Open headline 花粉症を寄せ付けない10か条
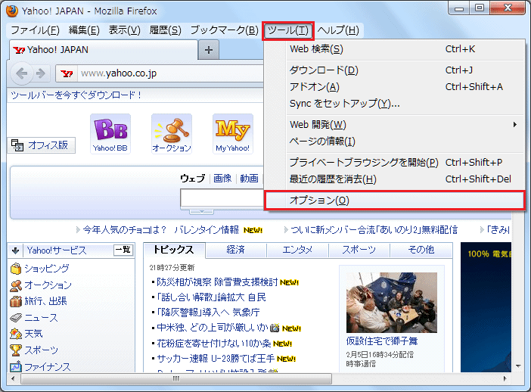 [x=214, y=344]
